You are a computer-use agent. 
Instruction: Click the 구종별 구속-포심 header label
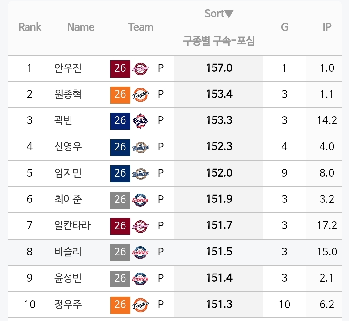pos(219,41)
